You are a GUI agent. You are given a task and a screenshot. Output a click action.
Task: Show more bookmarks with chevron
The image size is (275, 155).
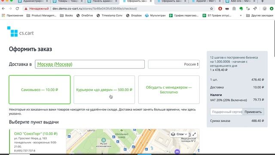tap(241, 15)
